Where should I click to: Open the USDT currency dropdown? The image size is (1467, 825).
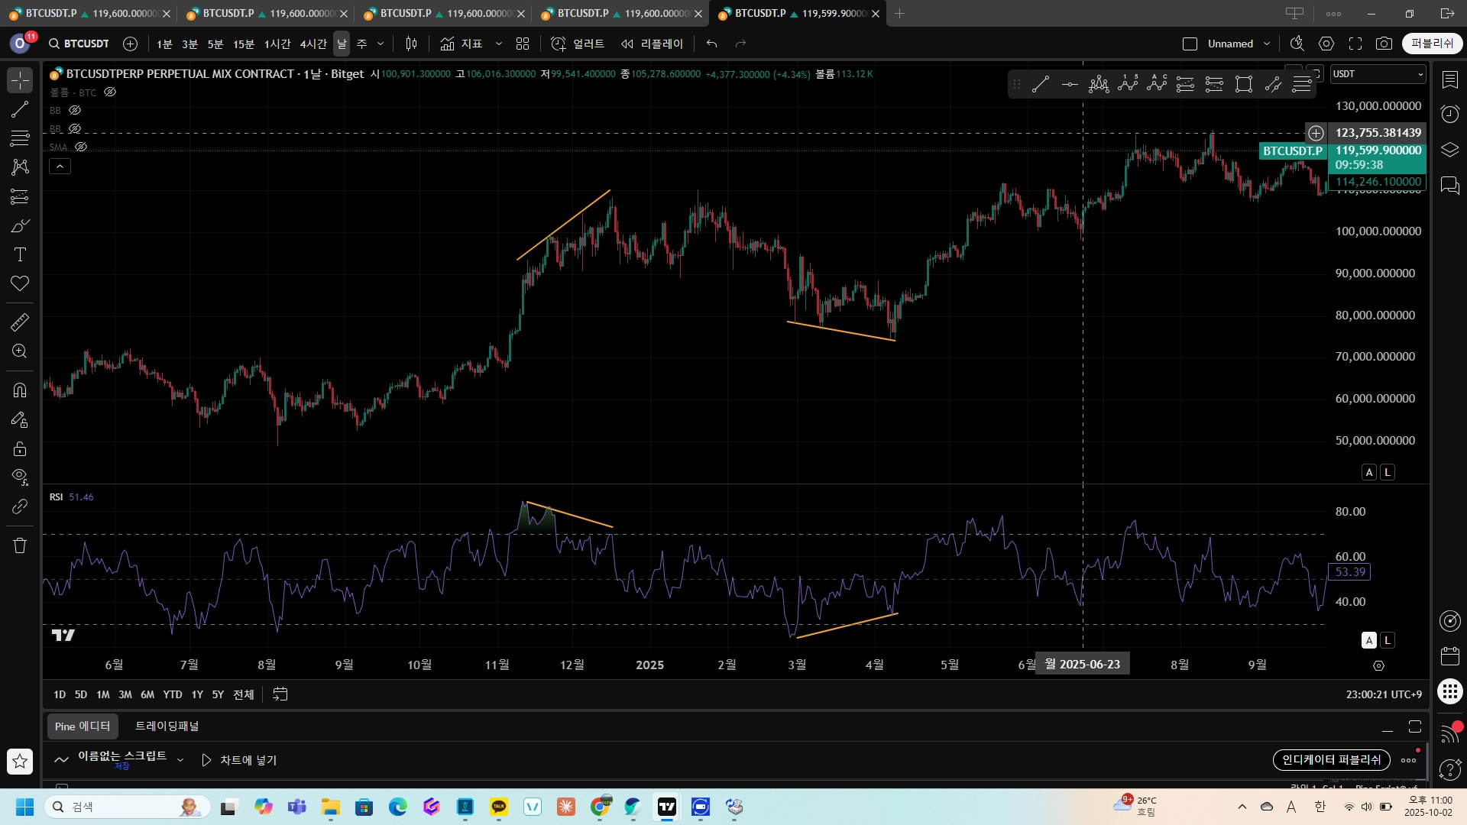pyautogui.click(x=1378, y=74)
